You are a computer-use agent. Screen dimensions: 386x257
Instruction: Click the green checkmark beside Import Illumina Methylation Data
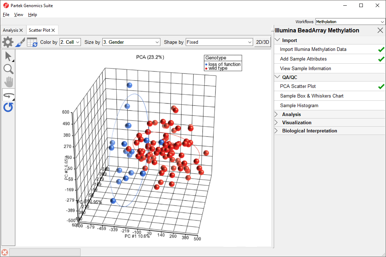(381, 49)
